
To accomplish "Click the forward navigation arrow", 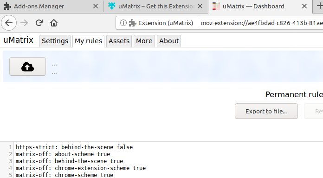I will point(24,23).
